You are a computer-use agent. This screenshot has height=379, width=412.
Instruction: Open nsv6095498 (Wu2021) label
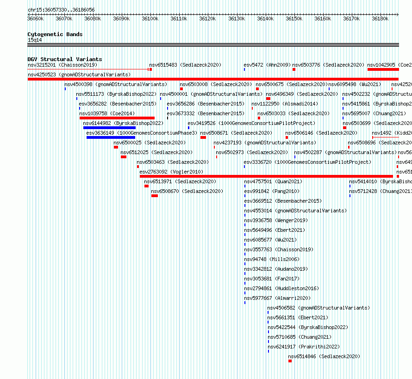(355, 84)
